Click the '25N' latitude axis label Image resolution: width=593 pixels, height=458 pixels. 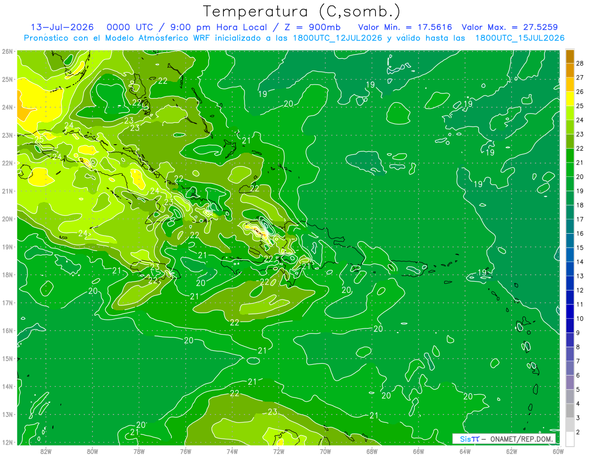[x=7, y=79]
